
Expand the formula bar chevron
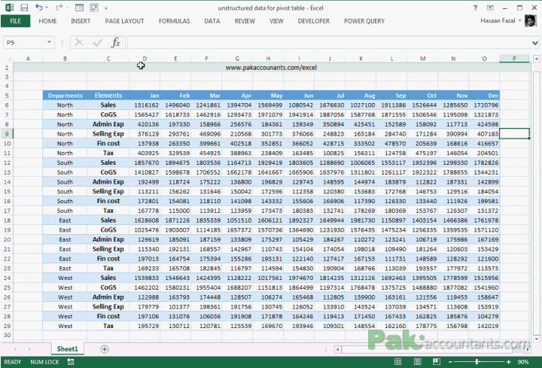535,43
